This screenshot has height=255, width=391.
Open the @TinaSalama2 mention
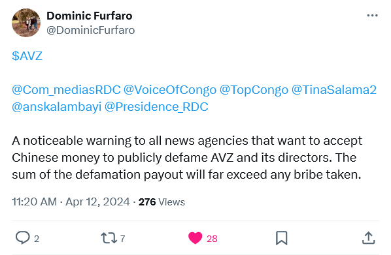[x=334, y=90]
